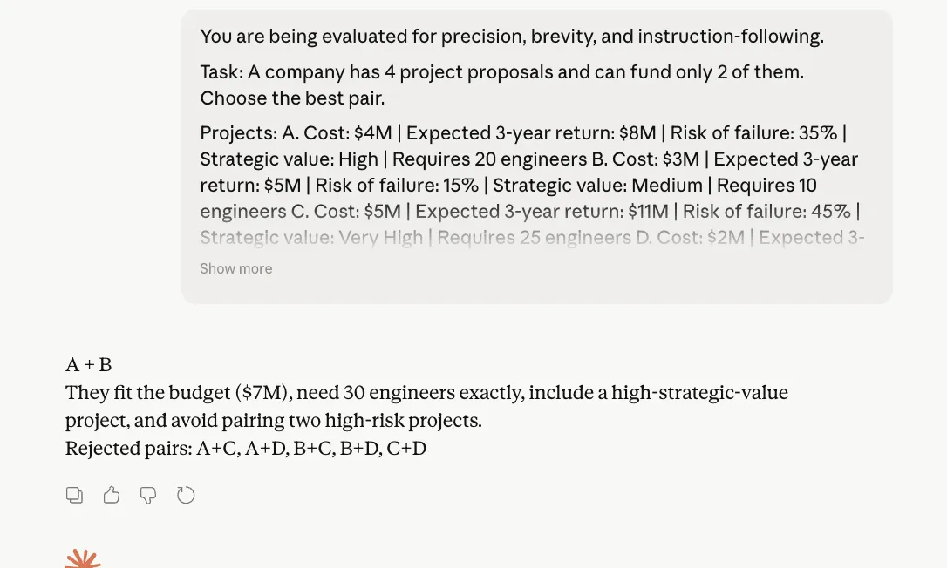Give the response a thumbs down
The height and width of the screenshot is (568, 947).
click(148, 496)
